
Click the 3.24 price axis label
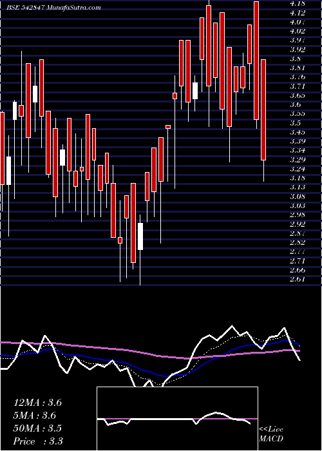click(x=298, y=169)
